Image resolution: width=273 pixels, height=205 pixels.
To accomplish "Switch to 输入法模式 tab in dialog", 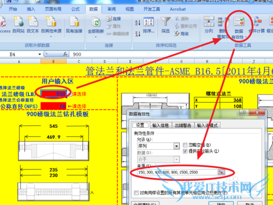I will pyautogui.click(x=207, y=125).
